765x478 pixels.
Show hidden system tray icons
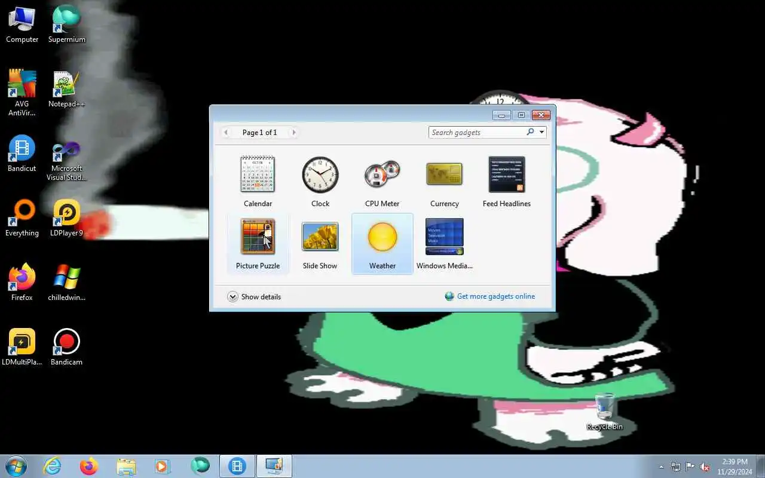[661, 467]
